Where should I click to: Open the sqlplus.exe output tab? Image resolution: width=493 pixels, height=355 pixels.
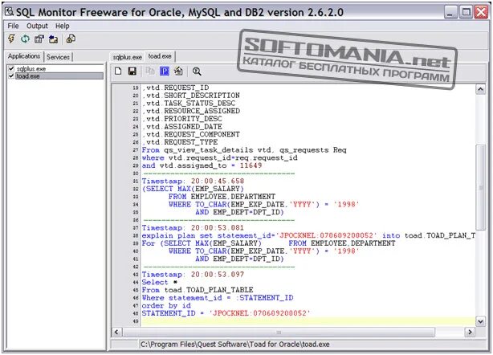128,57
